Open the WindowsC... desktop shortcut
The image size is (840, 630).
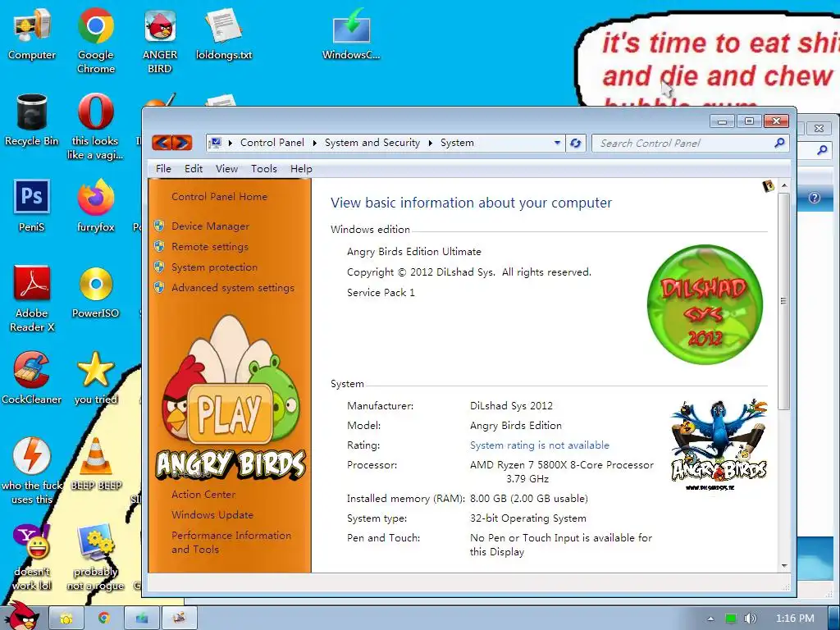click(x=351, y=33)
